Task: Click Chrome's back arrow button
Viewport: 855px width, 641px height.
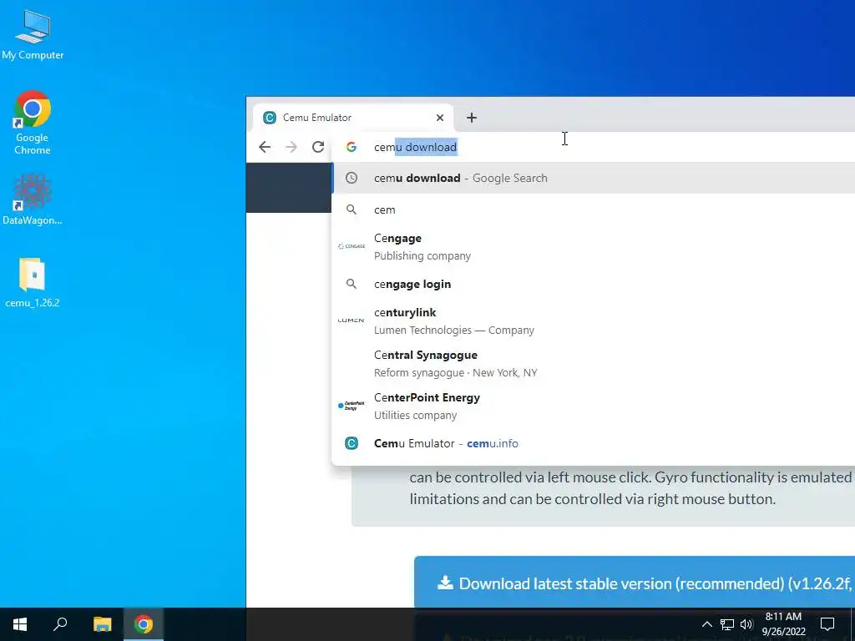Action: point(265,147)
